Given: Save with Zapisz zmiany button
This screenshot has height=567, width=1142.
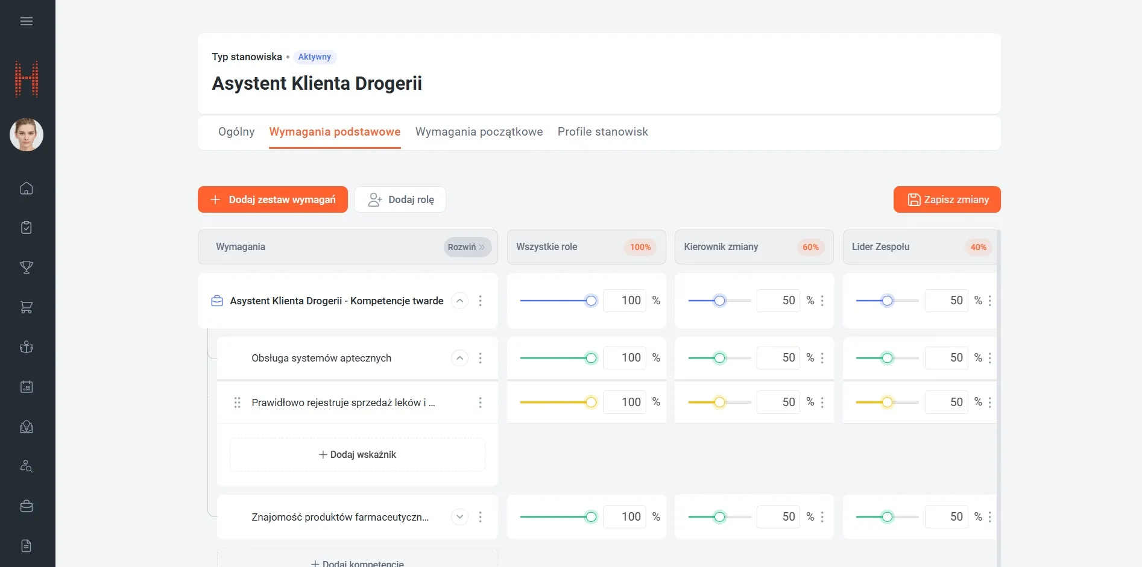Looking at the screenshot, I should pos(947,199).
